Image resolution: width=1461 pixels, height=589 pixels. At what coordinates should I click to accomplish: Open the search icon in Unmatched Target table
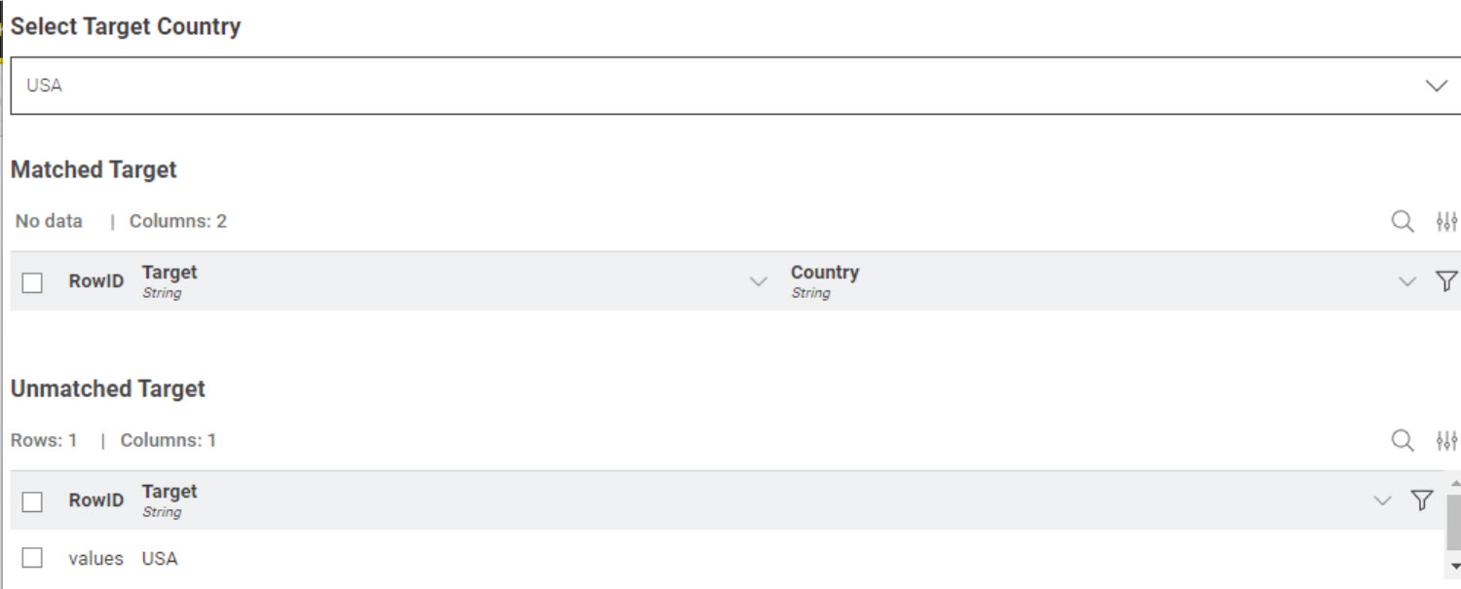1403,441
